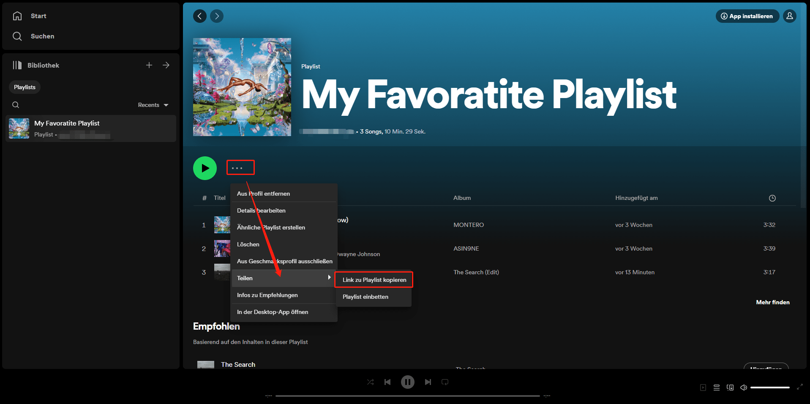Click track 2 duration 3:39
The height and width of the screenshot is (404, 810).
[x=769, y=248]
